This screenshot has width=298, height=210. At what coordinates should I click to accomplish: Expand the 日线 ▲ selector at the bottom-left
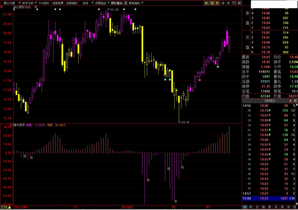(6, 207)
